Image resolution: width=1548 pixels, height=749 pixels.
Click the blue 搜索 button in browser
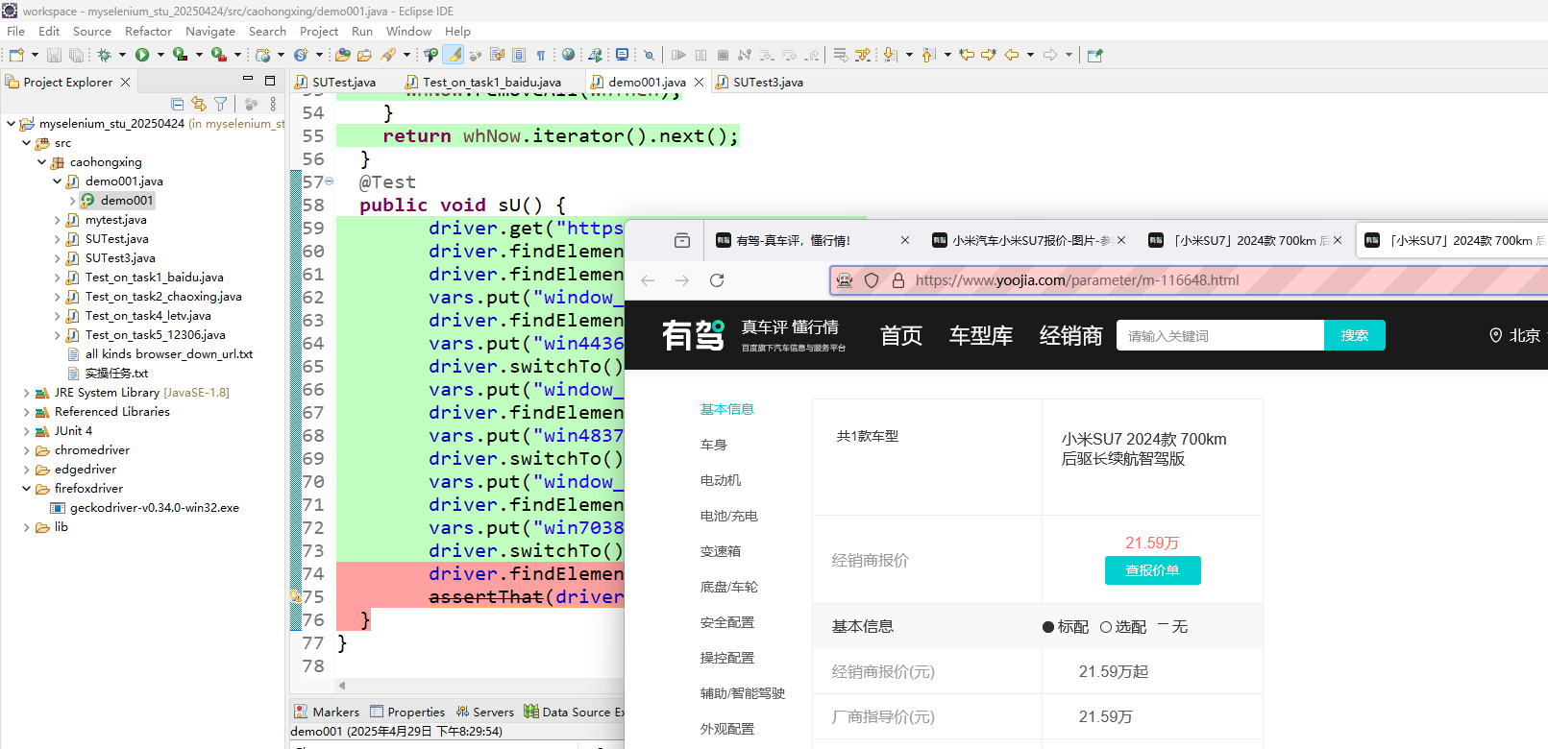(1355, 335)
